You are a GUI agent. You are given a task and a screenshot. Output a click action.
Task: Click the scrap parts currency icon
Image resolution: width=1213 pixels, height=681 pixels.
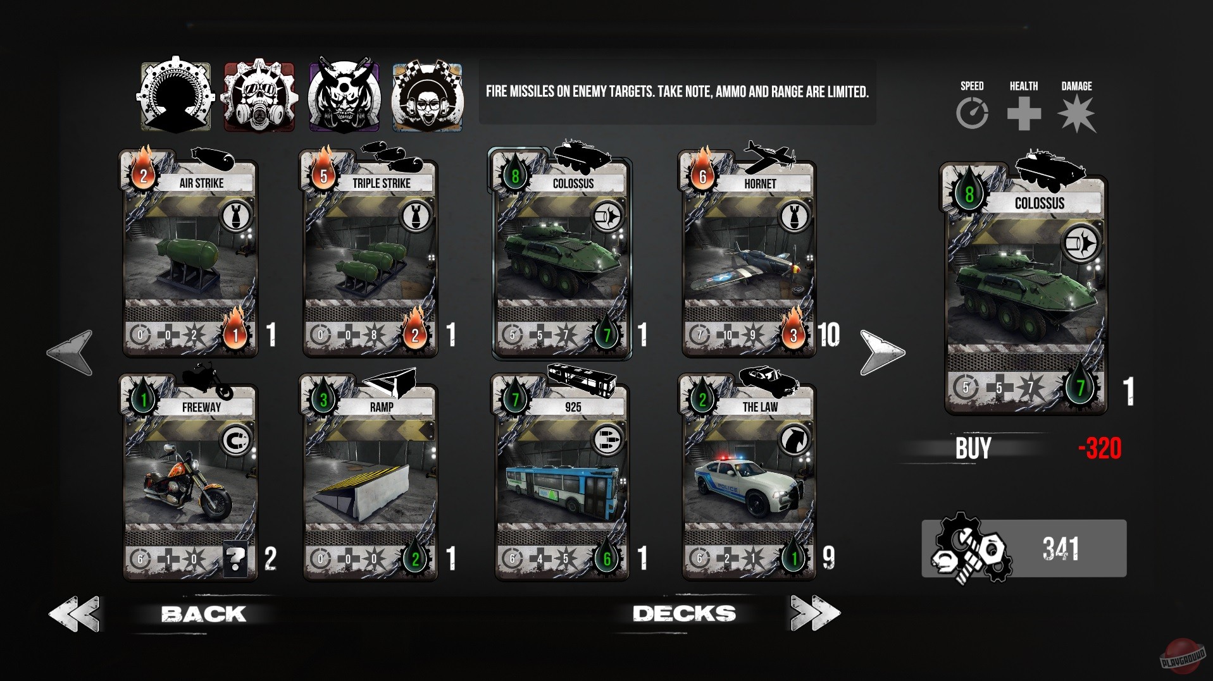[x=971, y=548]
